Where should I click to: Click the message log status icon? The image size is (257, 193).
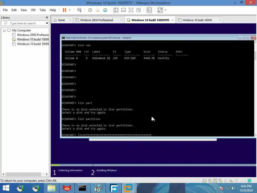click(x=249, y=181)
